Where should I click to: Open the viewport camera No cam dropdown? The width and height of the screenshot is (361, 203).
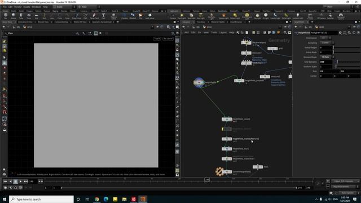(168, 39)
